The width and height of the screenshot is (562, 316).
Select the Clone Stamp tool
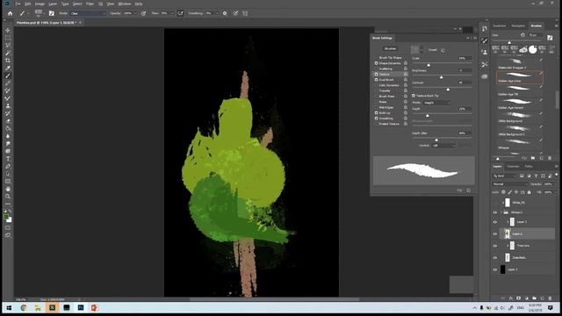(8, 106)
